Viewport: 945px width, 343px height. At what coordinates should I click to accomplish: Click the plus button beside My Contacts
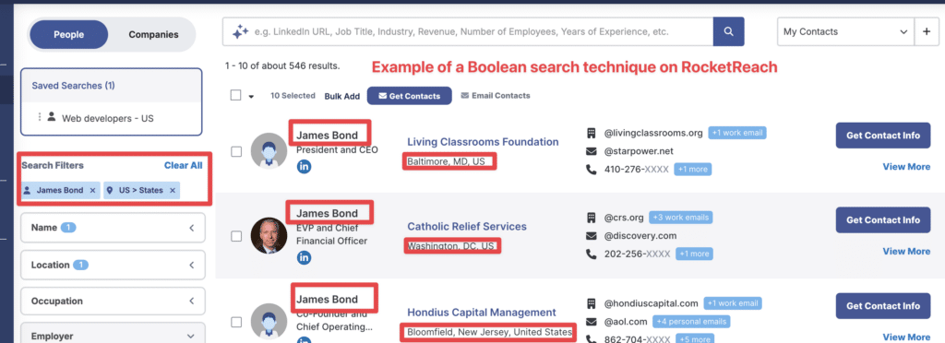[x=927, y=32]
